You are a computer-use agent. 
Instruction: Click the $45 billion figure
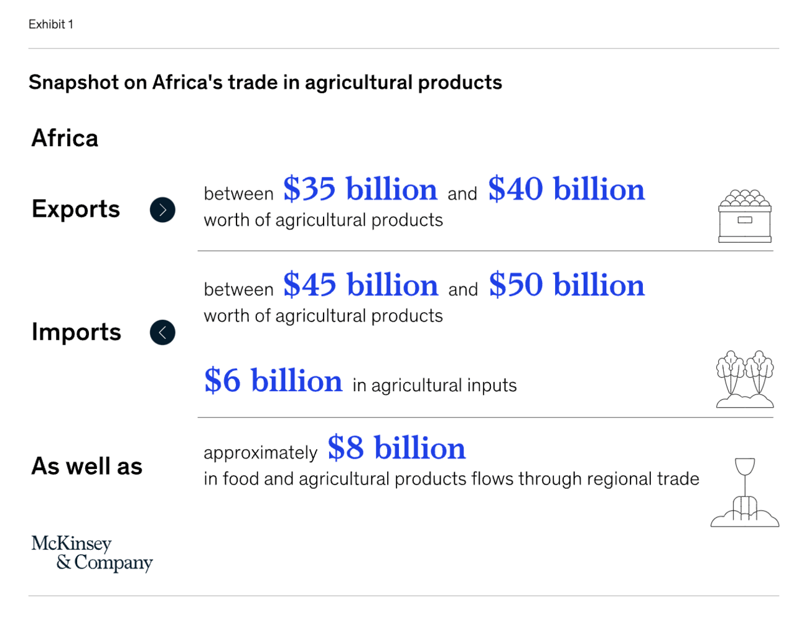(361, 285)
